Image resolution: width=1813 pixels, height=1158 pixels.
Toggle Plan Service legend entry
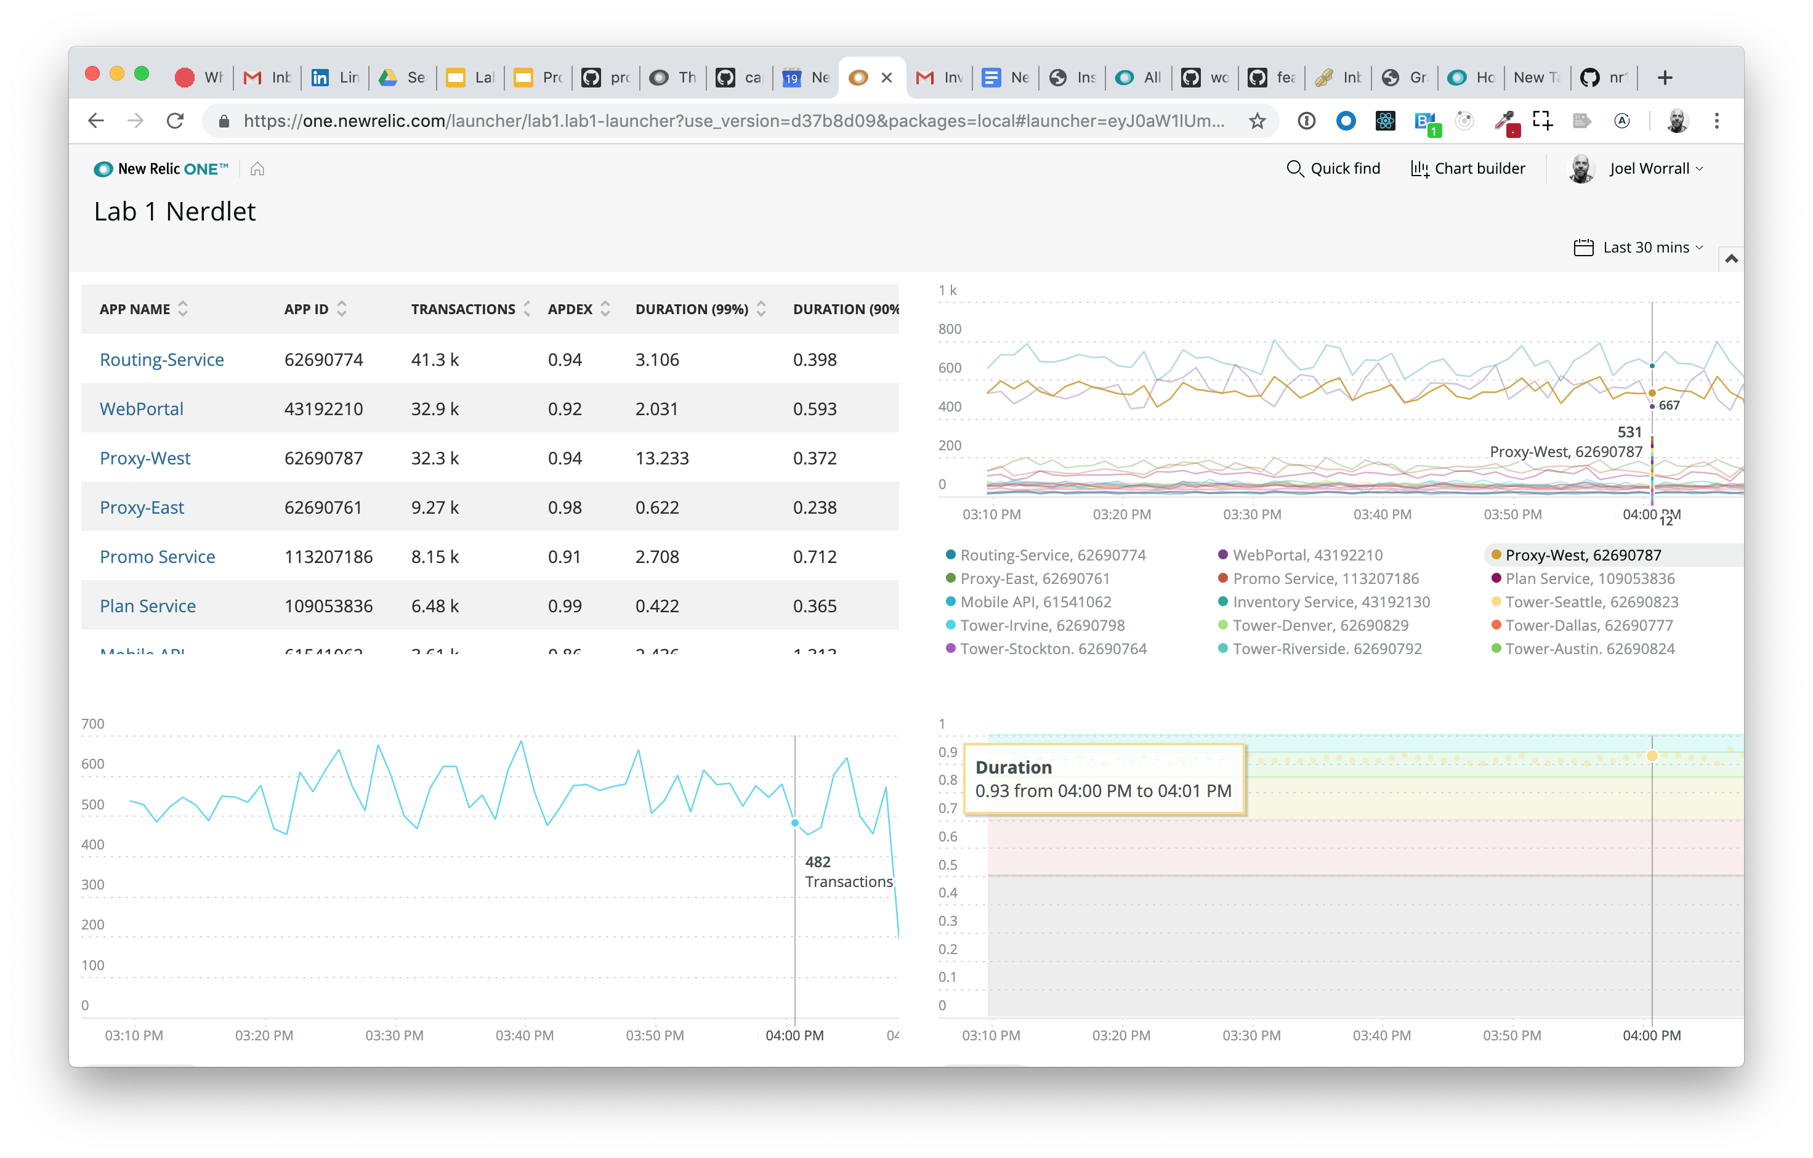click(x=1589, y=578)
